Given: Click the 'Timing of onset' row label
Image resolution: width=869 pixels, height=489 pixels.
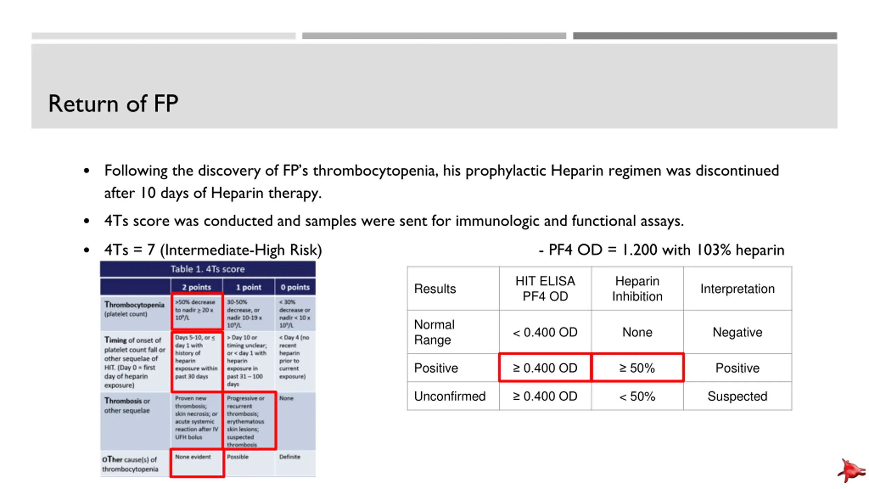Looking at the screenshot, I should pyautogui.click(x=135, y=362).
